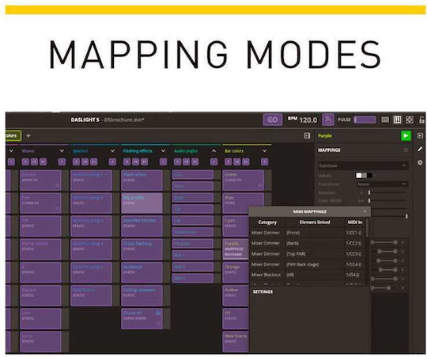427x357 pixels.
Task: Select the Mixer Dimmer (Back) row
Action: tap(308, 243)
